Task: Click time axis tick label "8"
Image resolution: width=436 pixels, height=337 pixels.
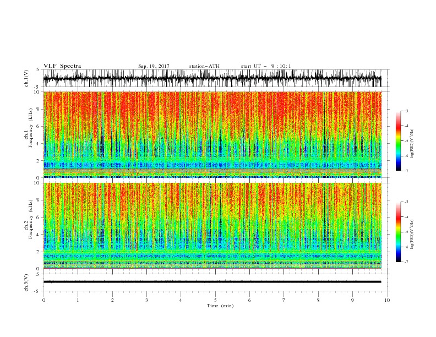Action: [318, 300]
